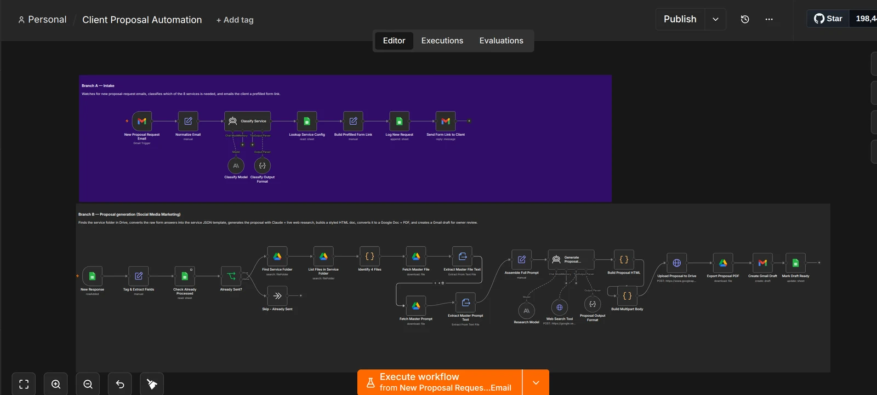Click the Build Prefilled Form Link node
Screen dimensions: 877x395
(353, 121)
